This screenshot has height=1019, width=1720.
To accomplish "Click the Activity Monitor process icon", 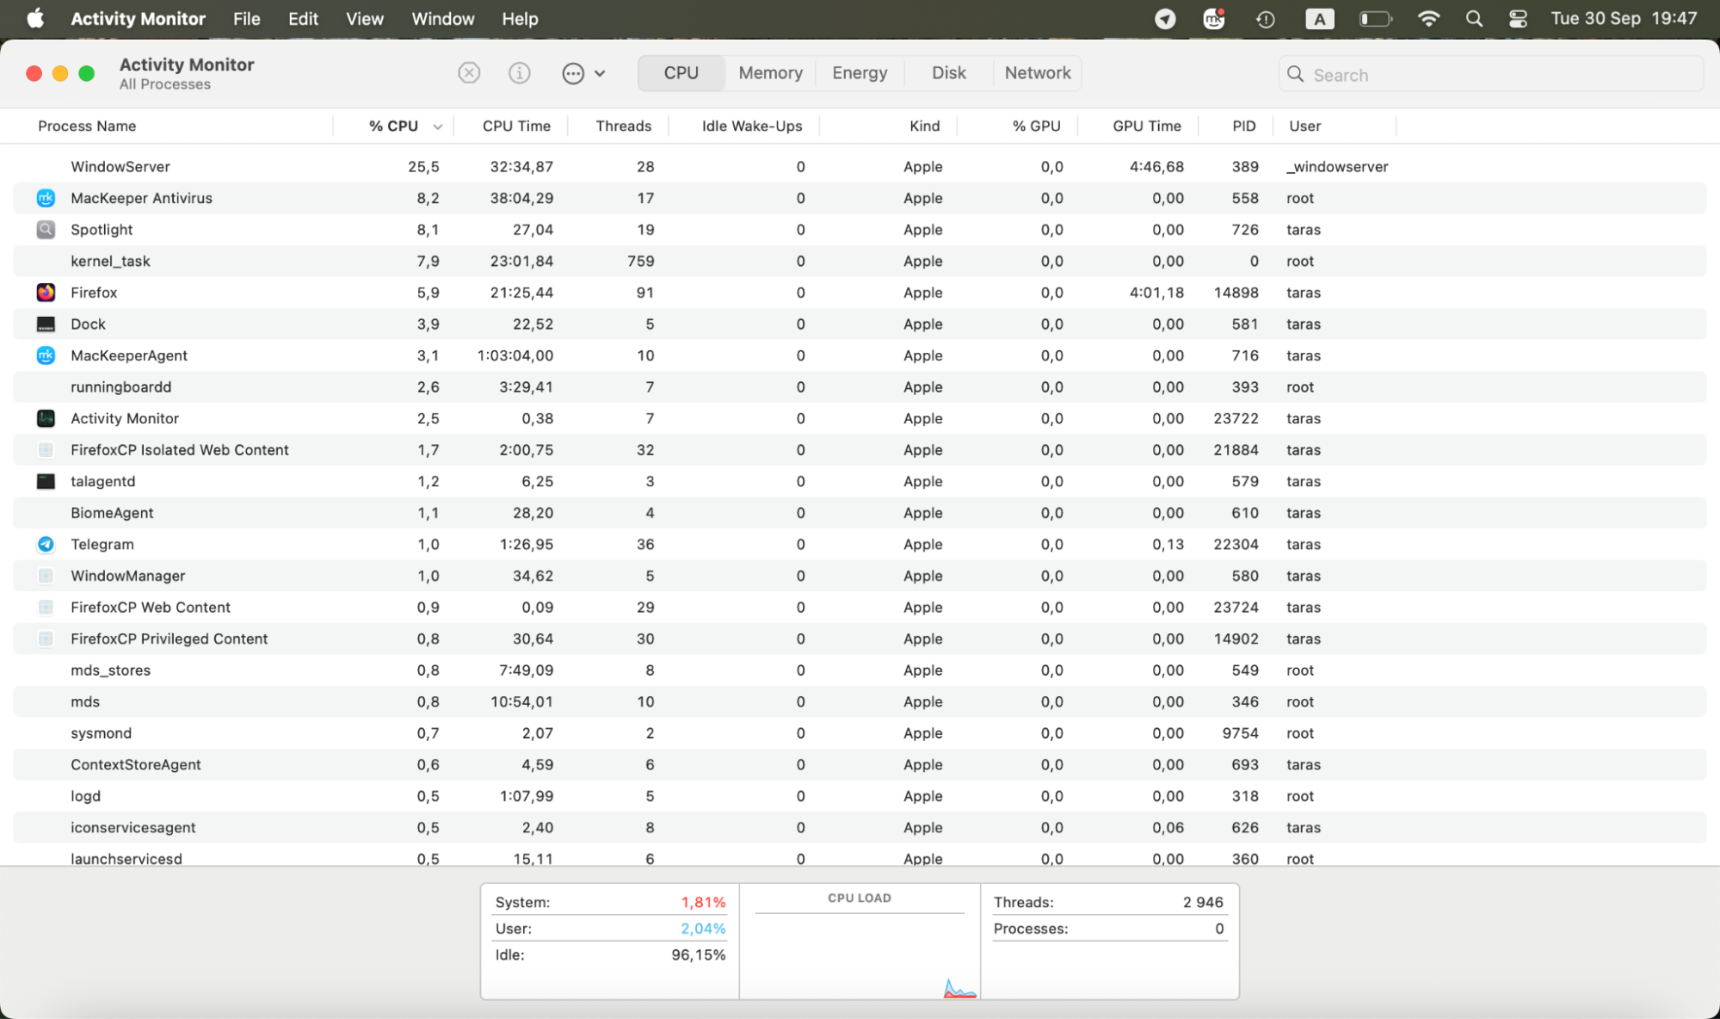I will point(46,418).
